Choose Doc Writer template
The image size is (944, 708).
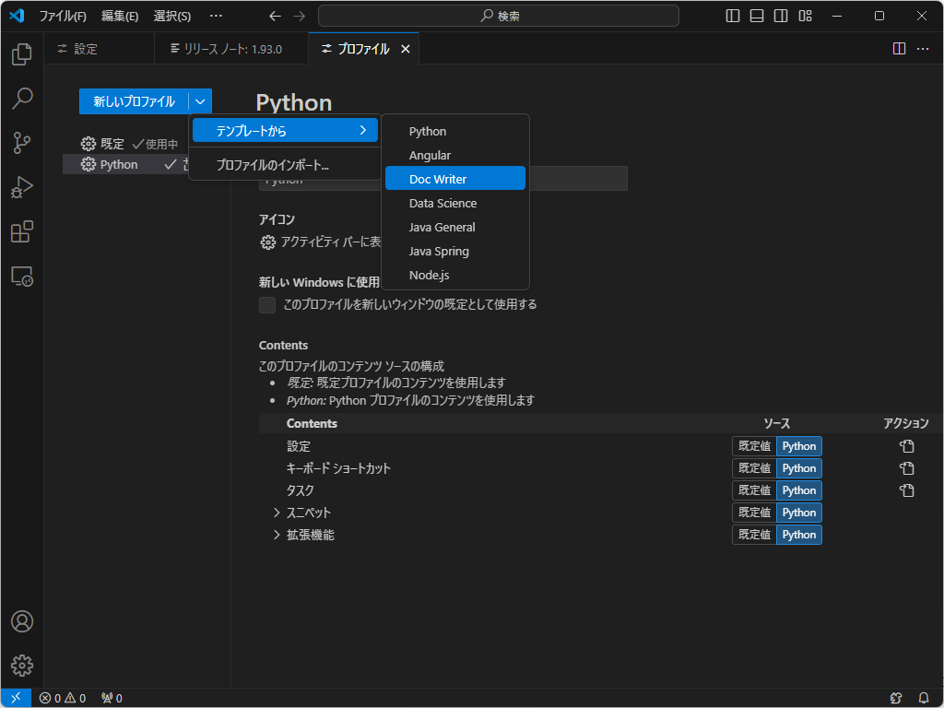[455, 179]
